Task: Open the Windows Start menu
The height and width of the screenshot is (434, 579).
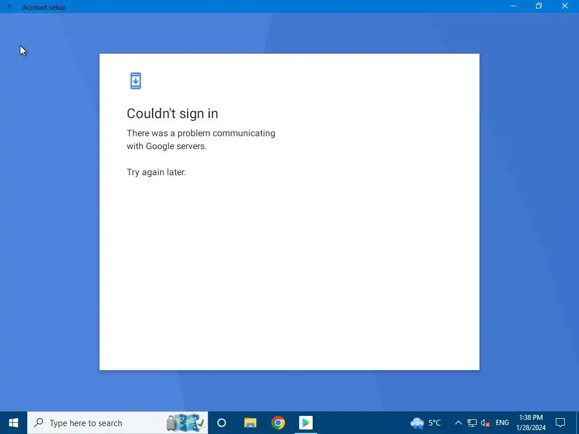Action: coord(14,423)
